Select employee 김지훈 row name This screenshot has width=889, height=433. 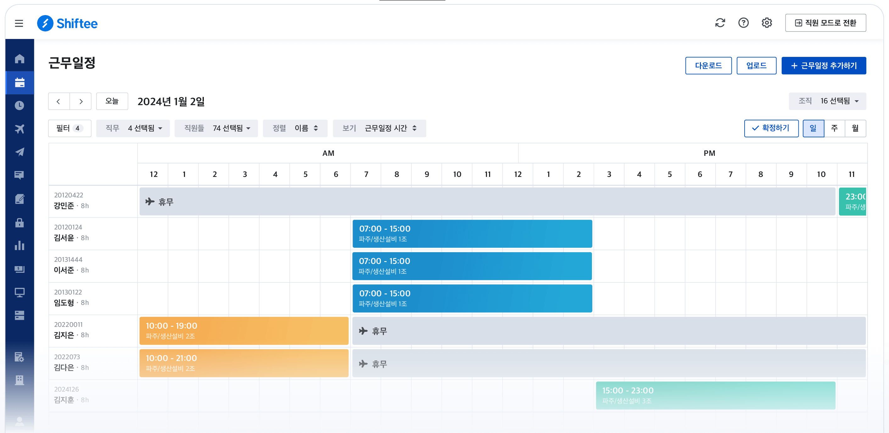[x=64, y=400]
